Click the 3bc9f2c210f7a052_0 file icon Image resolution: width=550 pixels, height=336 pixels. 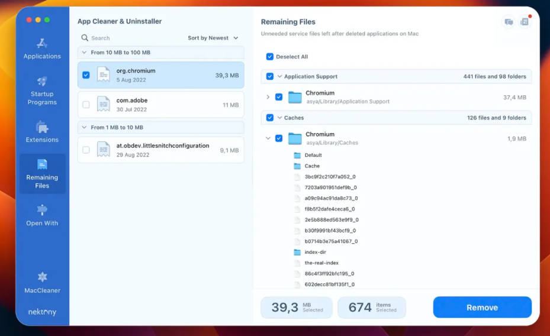(x=297, y=177)
